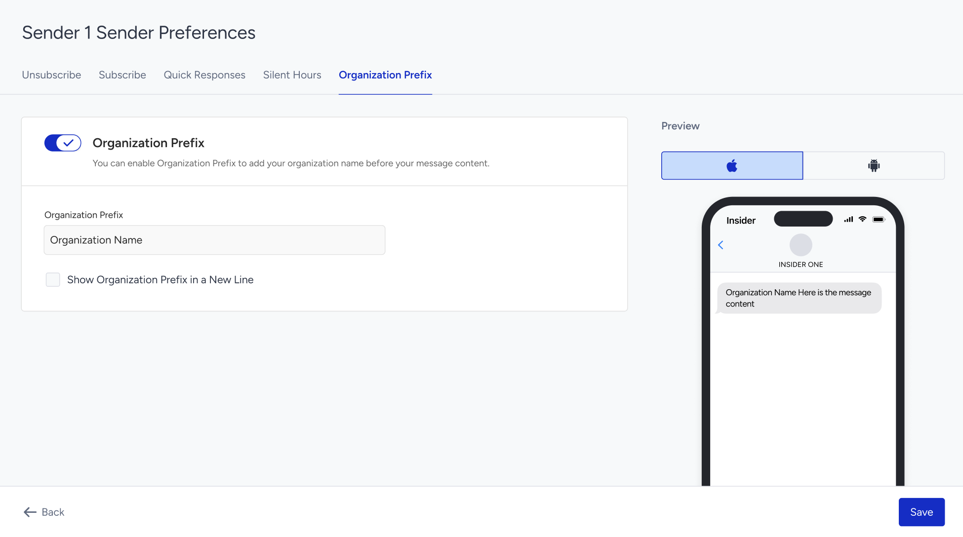Open the Unsubscribe tab

[51, 75]
